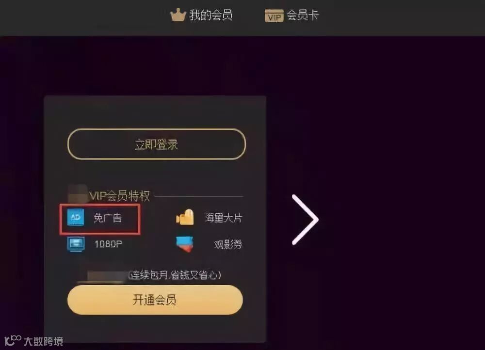Click the gold crown icon
This screenshot has width=485, height=350.
pos(178,15)
